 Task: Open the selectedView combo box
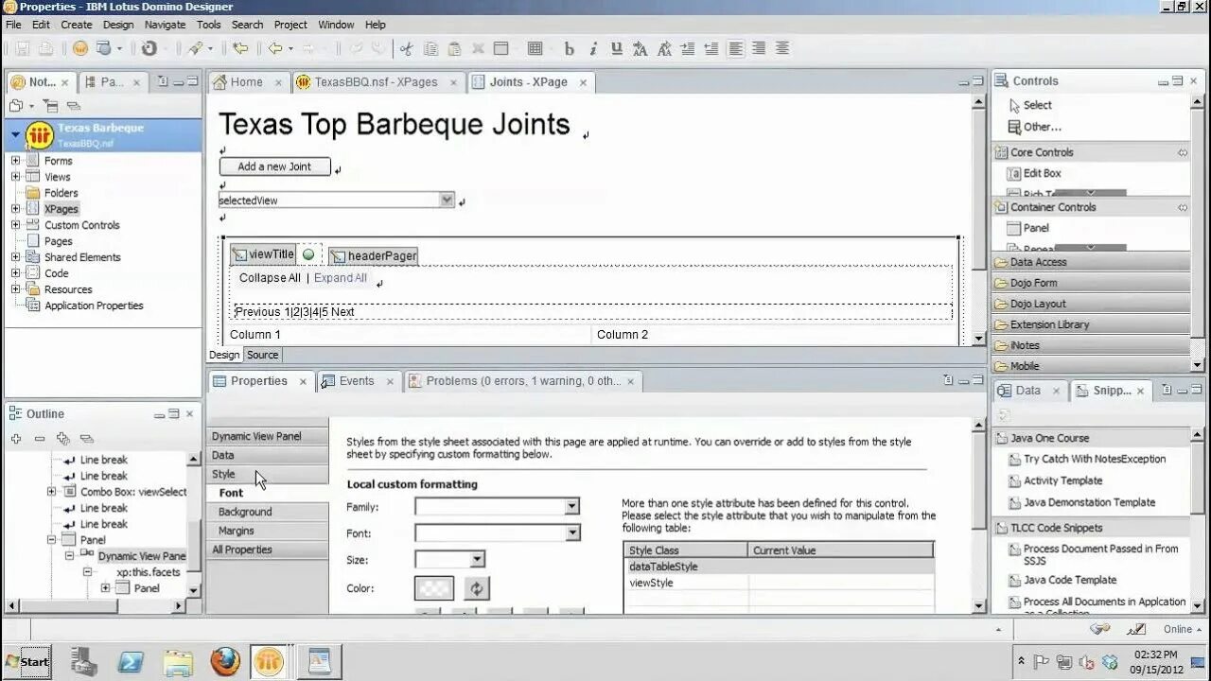[447, 200]
